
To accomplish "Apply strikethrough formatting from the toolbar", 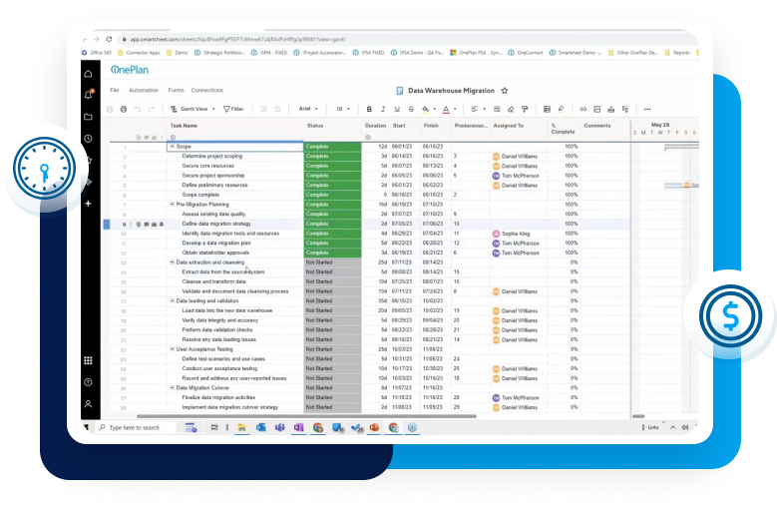I will coord(410,109).
